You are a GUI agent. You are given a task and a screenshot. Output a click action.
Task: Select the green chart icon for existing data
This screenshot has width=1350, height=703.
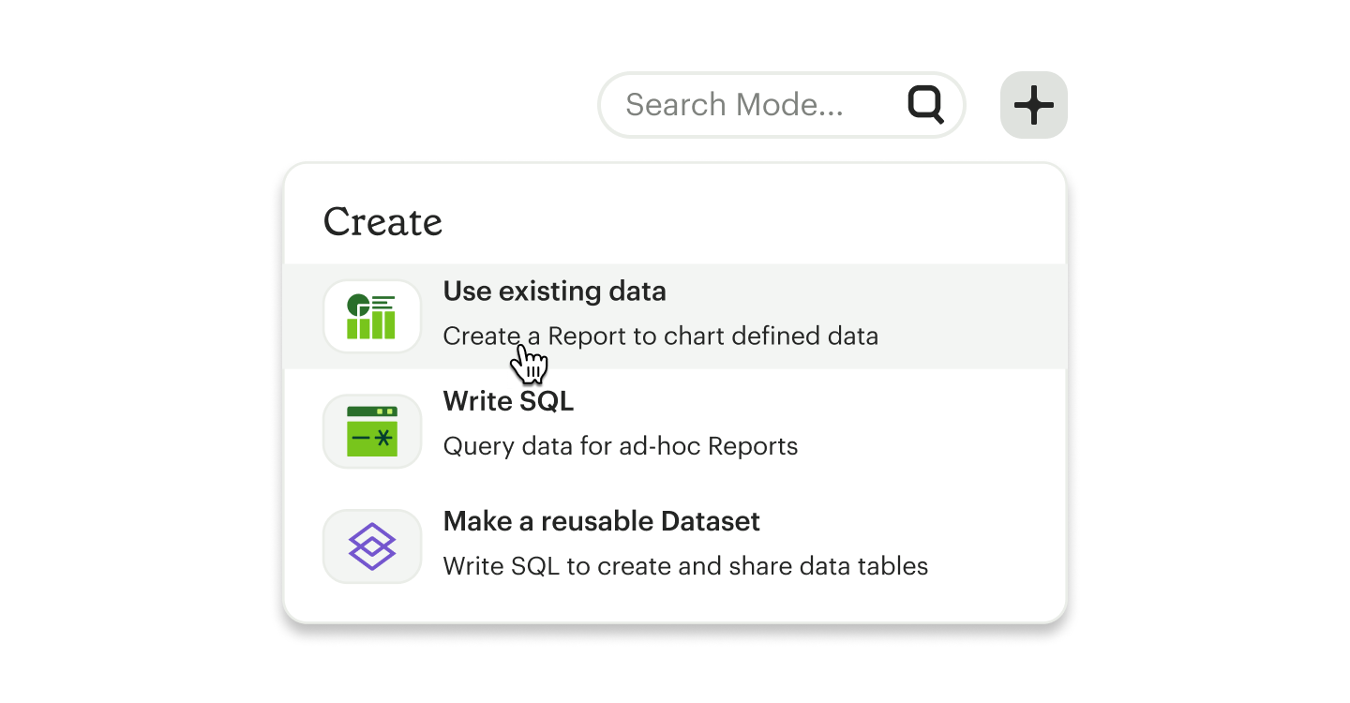click(x=372, y=316)
